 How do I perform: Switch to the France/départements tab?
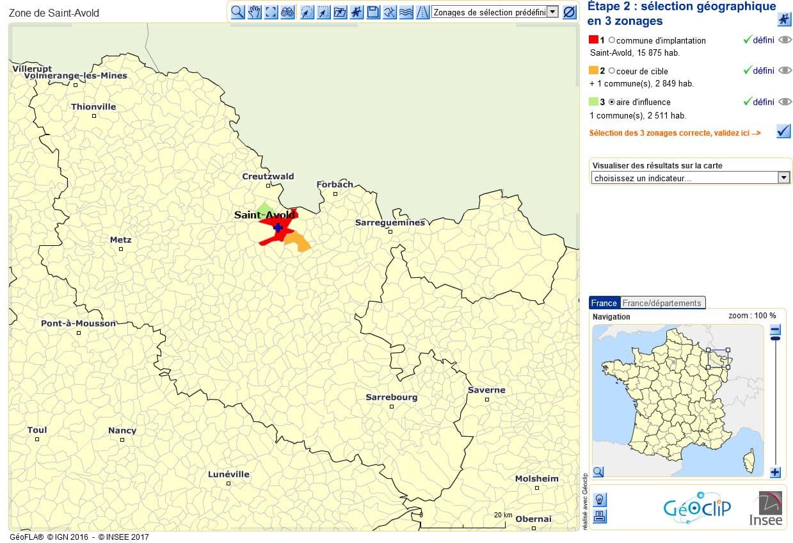coord(662,303)
